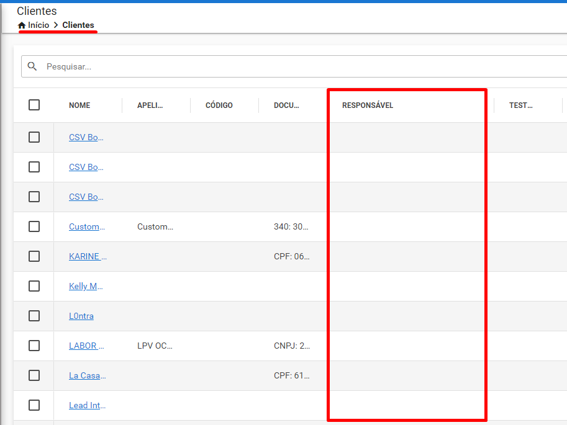567x425 pixels.
Task: Check the LABOR row checkbox
Action: tap(34, 346)
